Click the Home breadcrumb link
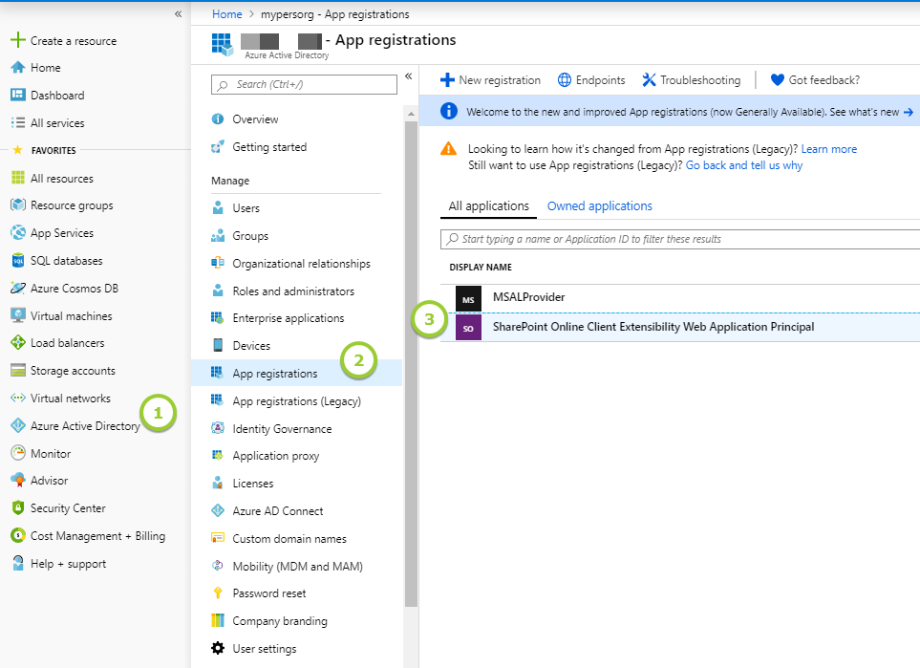This screenshot has width=920, height=668. click(227, 14)
